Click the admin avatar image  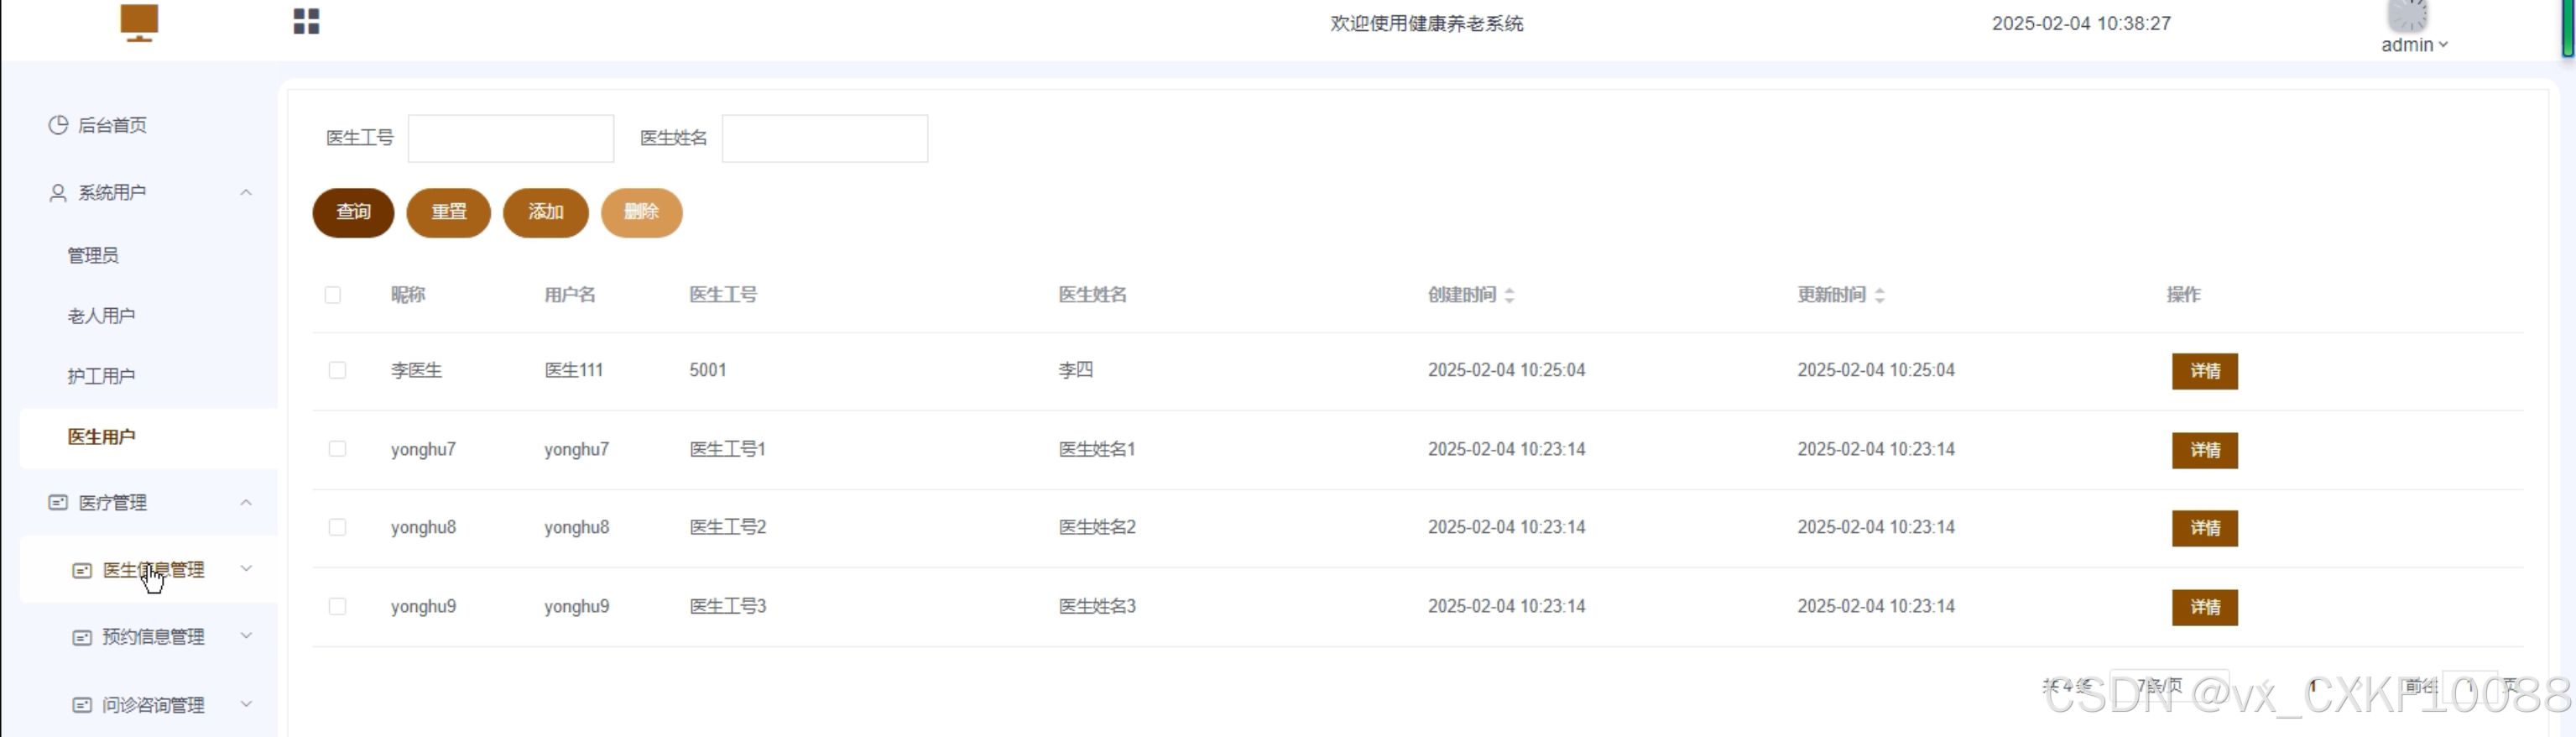click(2407, 15)
